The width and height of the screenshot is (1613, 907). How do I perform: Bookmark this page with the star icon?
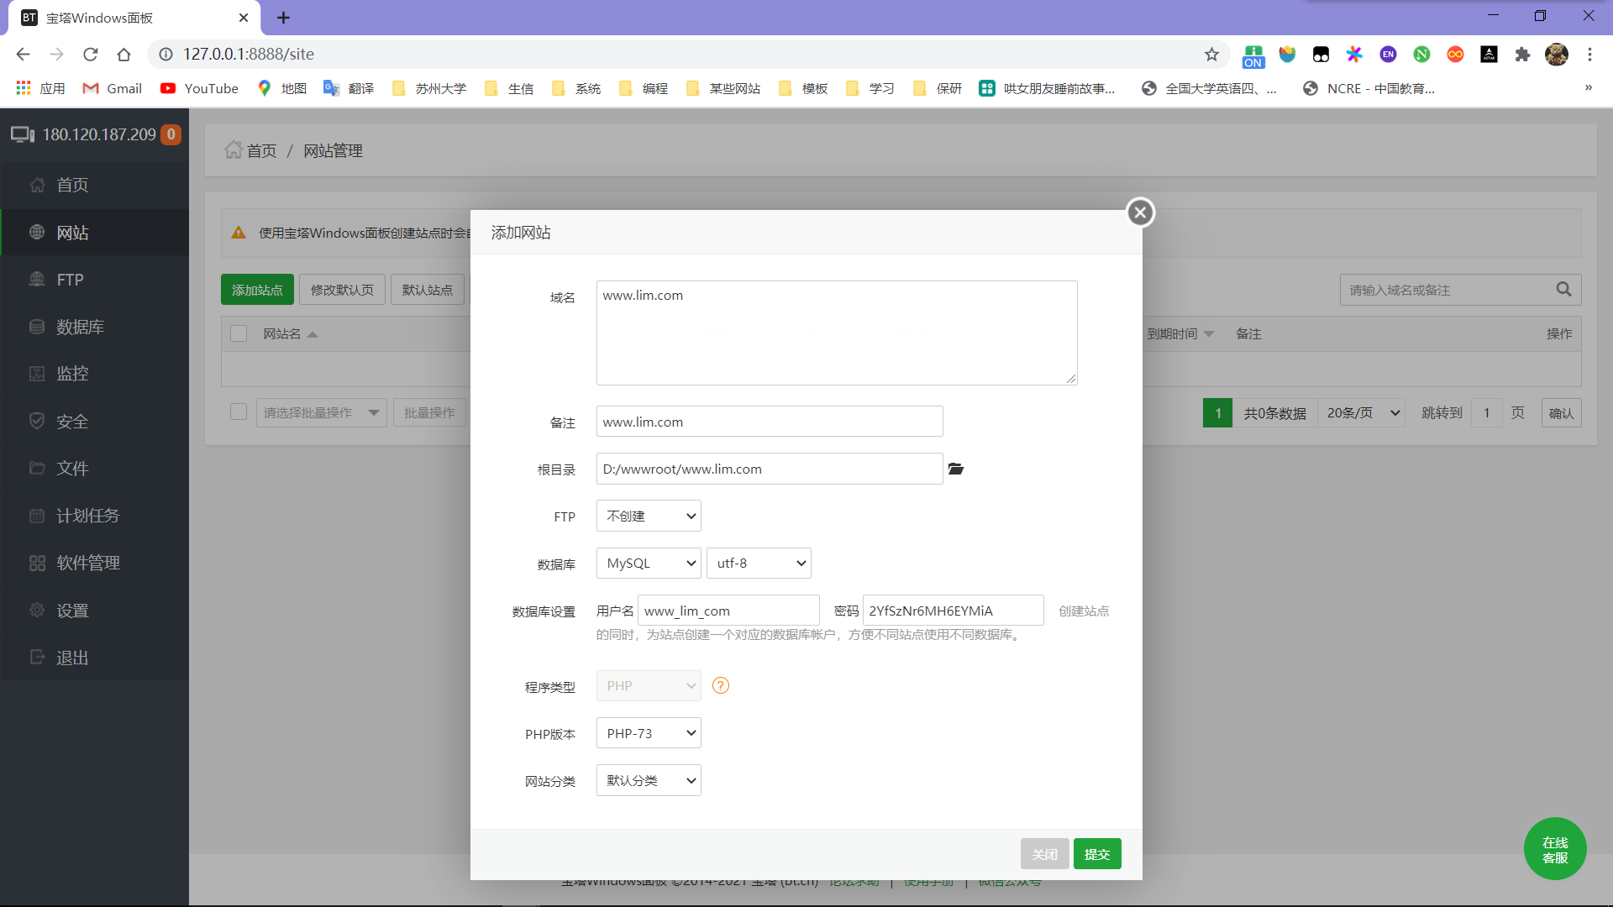click(x=1211, y=55)
